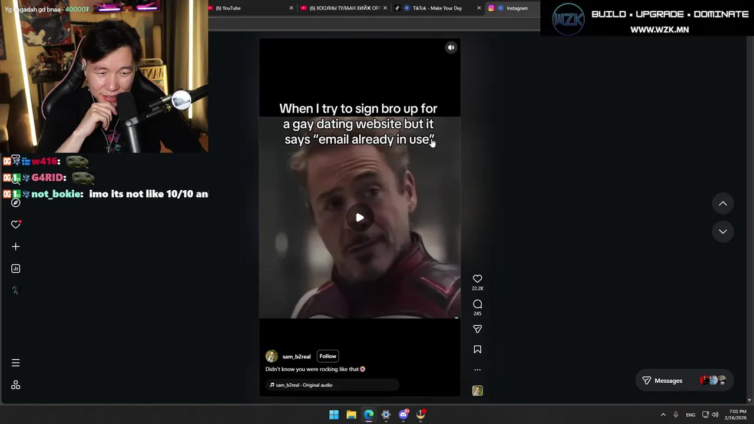Open the Windows Start menu
Viewport: 754px width, 424px height.
click(334, 415)
